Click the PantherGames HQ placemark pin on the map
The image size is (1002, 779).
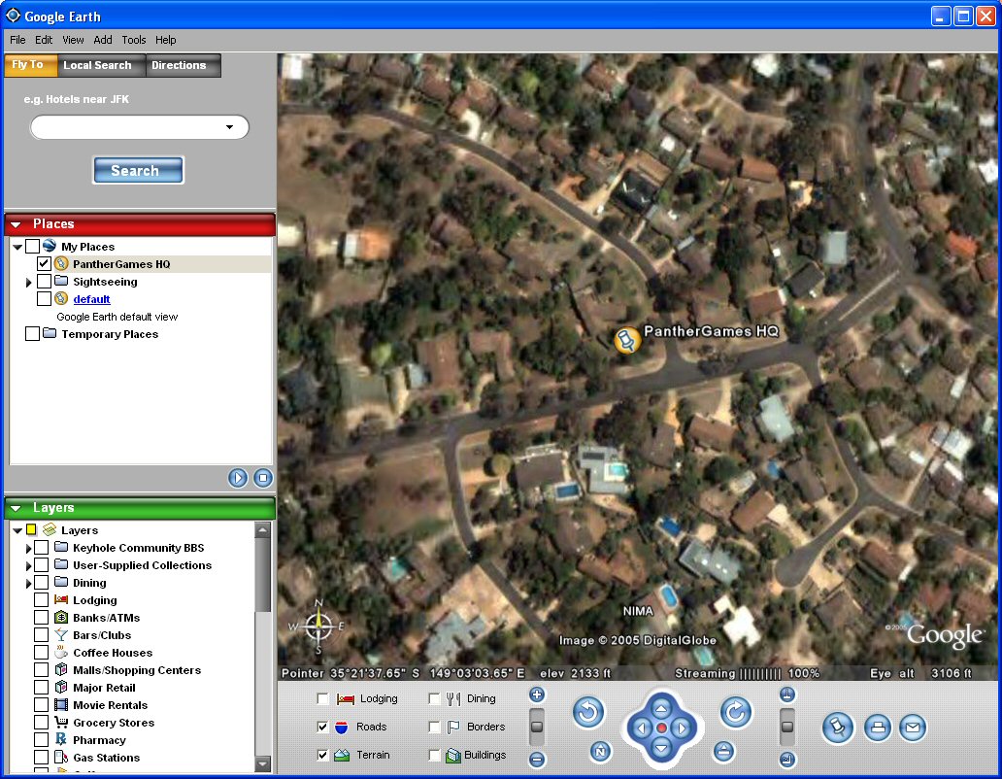coord(627,340)
